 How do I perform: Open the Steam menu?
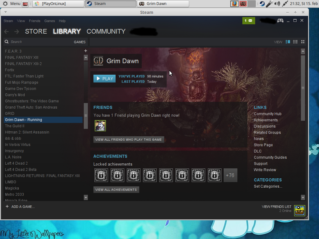pyautogui.click(x=8, y=21)
